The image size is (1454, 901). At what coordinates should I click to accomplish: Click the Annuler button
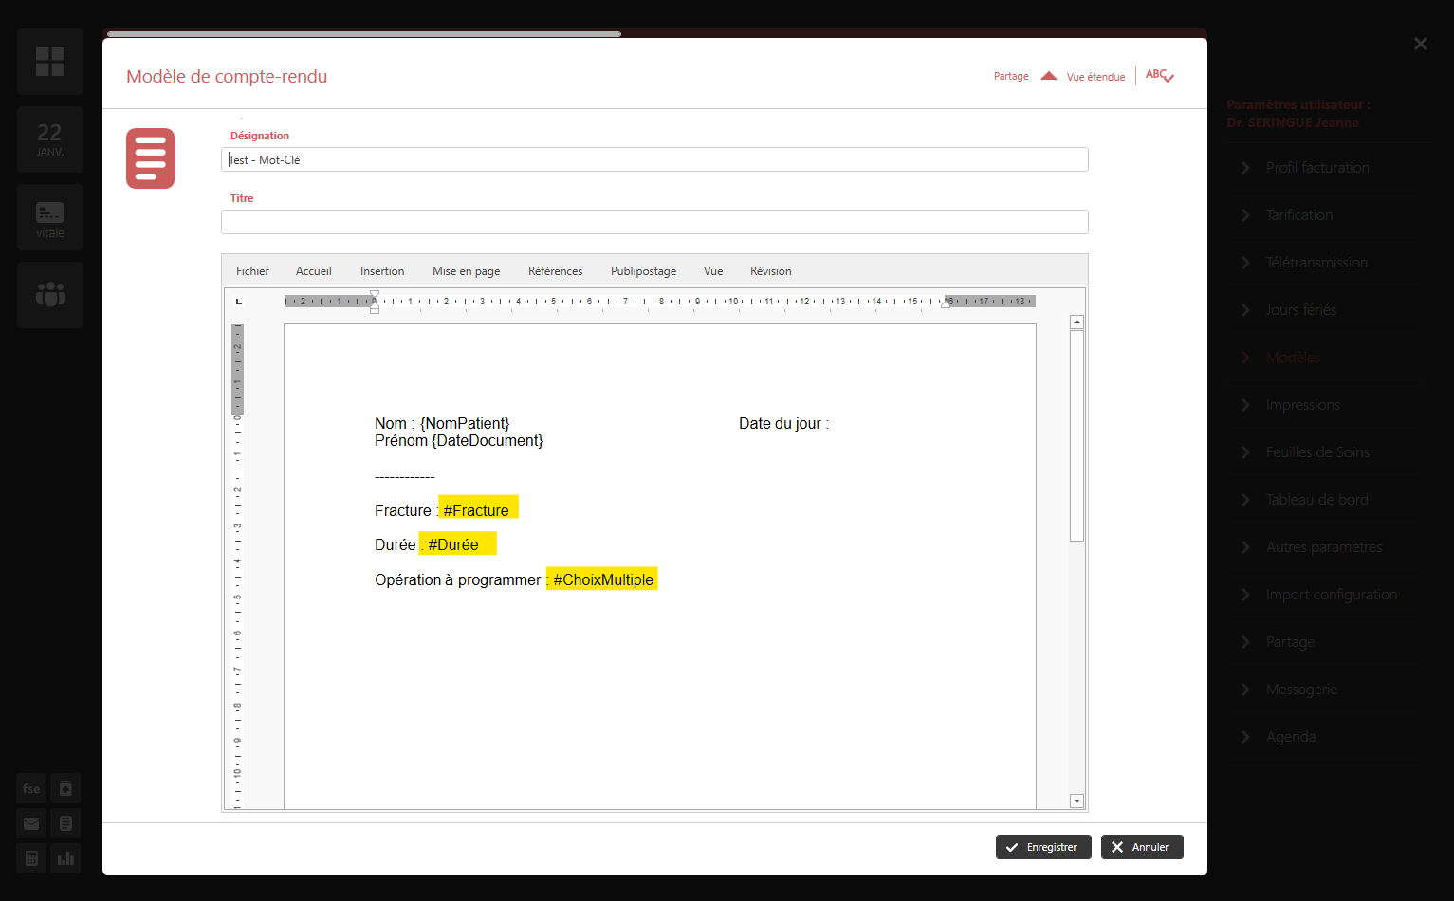click(x=1142, y=847)
